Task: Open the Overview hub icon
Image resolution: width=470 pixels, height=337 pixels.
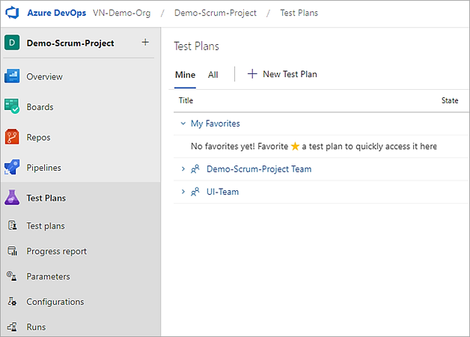Action: [13, 76]
